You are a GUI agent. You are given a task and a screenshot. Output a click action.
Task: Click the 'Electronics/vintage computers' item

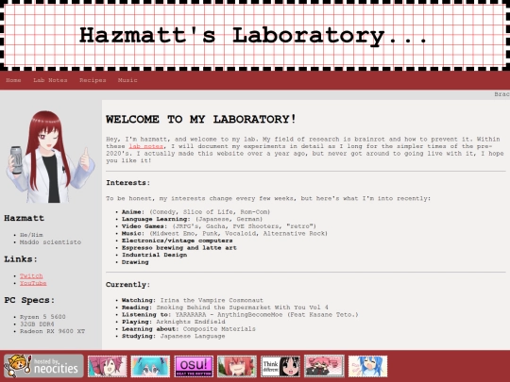pos(178,241)
